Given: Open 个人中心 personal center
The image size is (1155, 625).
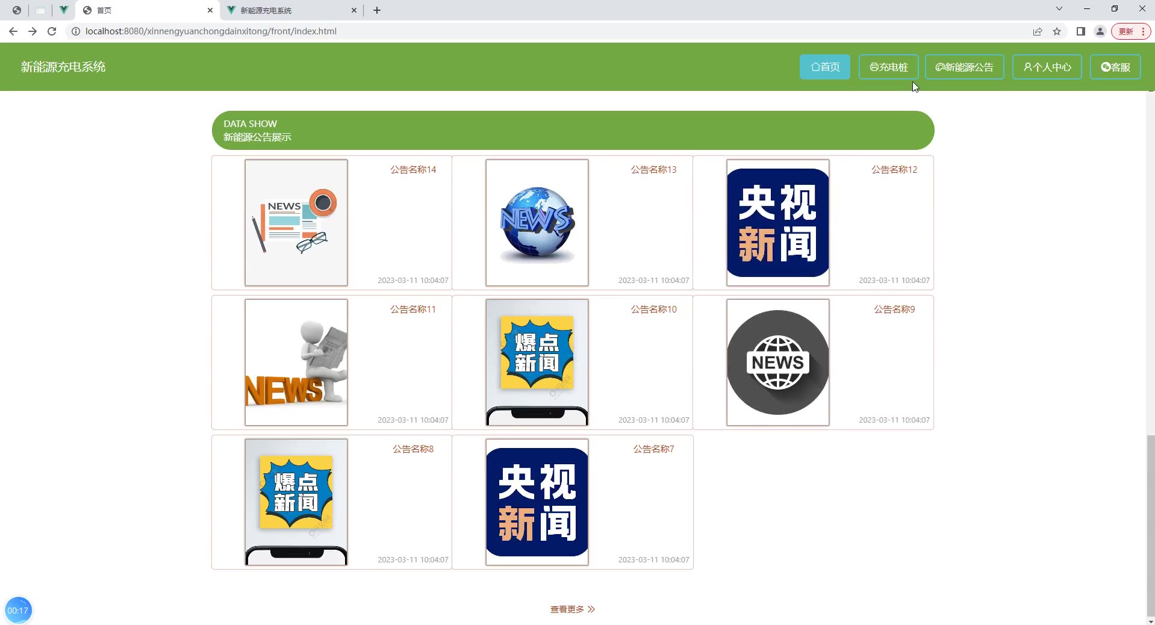Looking at the screenshot, I should pyautogui.click(x=1047, y=67).
